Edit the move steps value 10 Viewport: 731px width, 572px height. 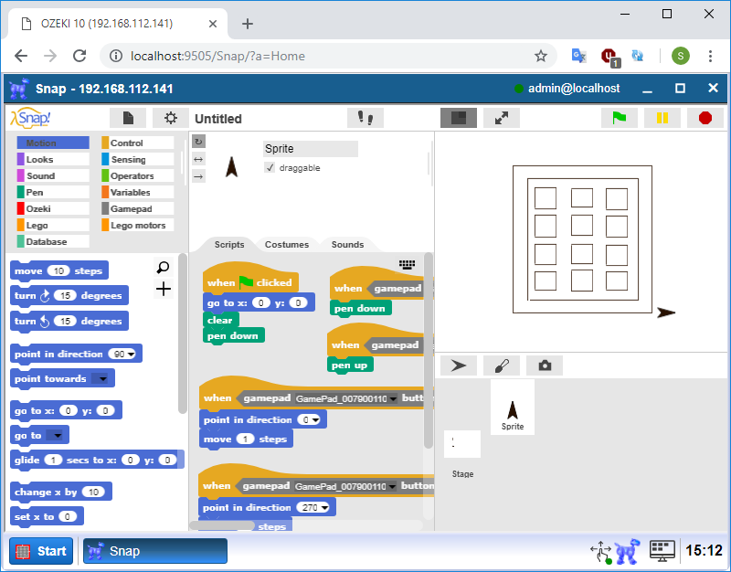tap(58, 270)
